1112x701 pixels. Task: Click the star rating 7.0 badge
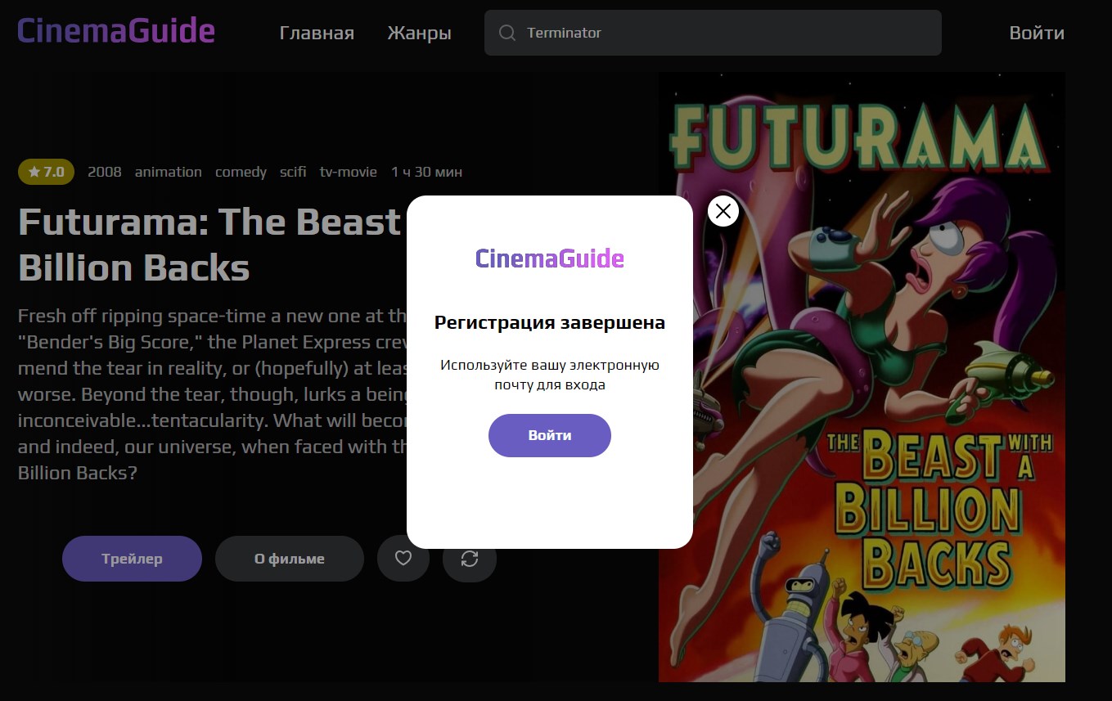[46, 172]
